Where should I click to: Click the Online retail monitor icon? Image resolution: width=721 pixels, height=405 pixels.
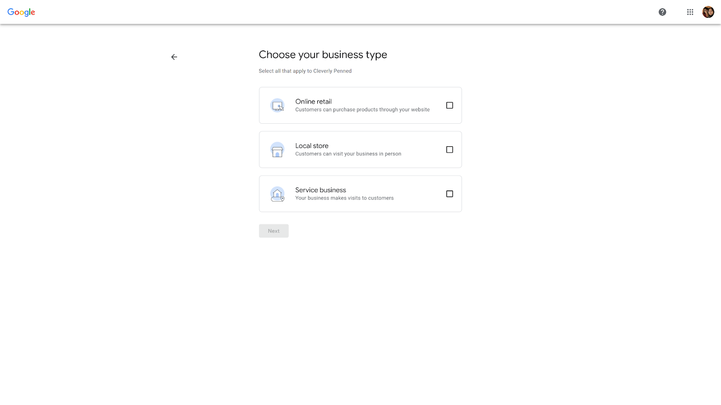click(278, 106)
